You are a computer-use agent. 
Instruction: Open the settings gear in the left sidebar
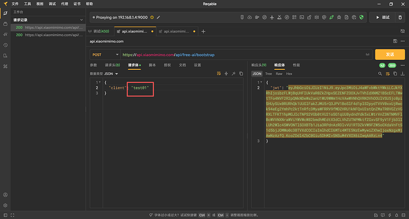[5, 205]
